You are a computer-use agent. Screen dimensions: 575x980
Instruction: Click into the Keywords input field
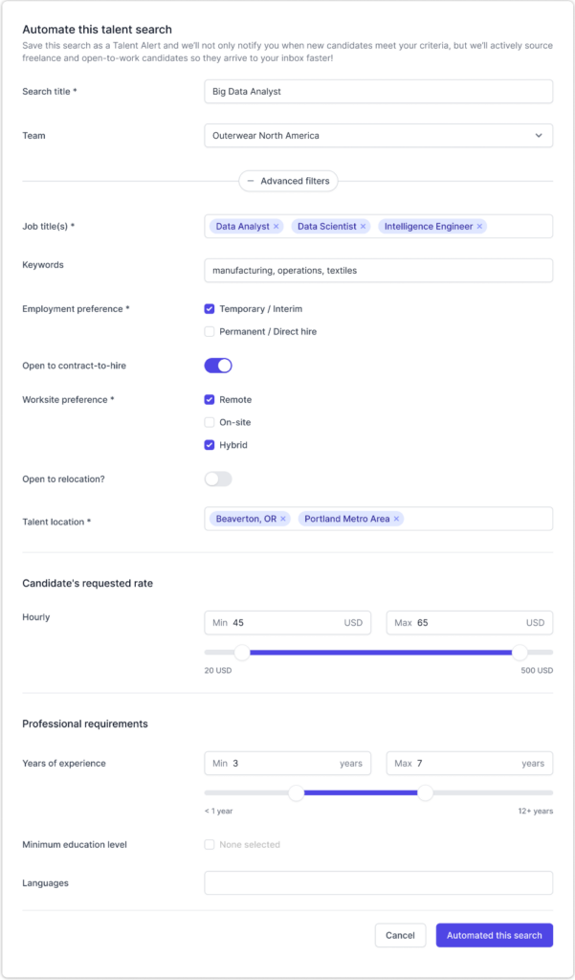coord(379,271)
